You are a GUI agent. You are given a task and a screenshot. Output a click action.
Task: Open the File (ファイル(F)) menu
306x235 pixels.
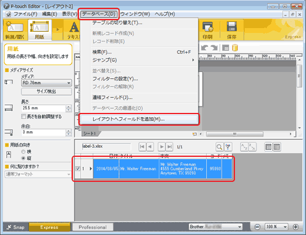pos(26,14)
